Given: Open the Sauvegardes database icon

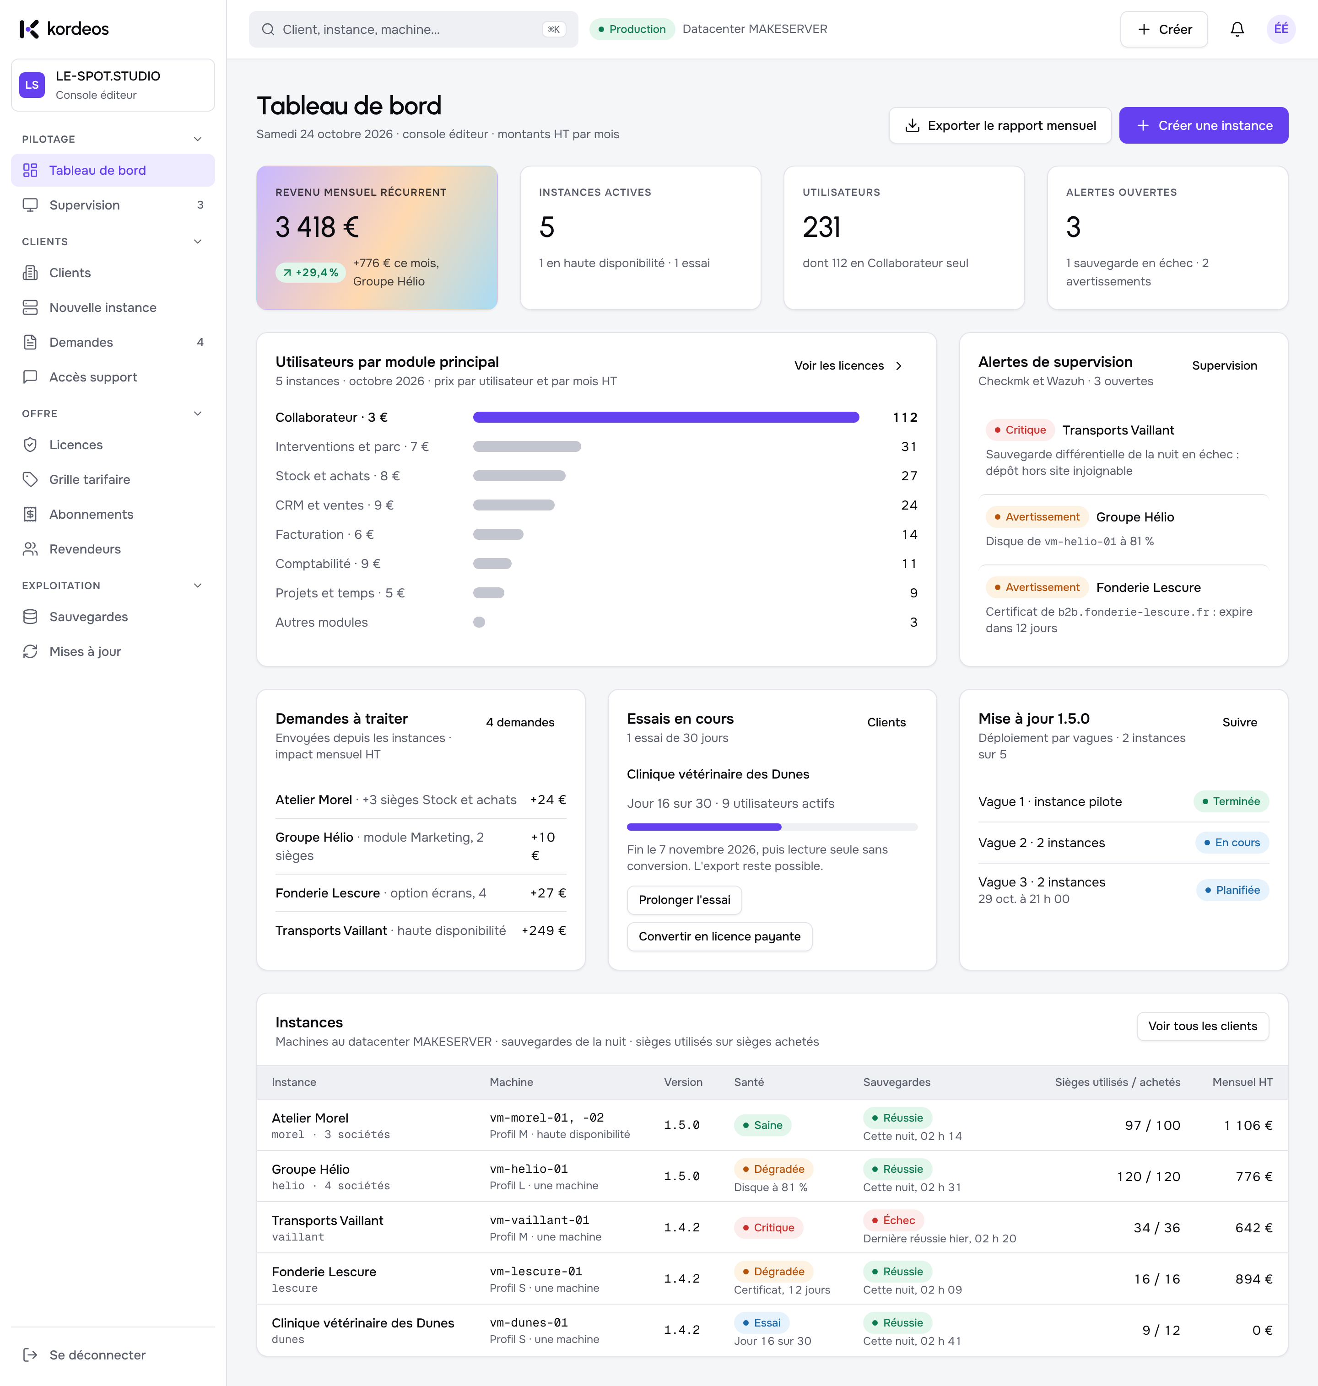Looking at the screenshot, I should 30,617.
